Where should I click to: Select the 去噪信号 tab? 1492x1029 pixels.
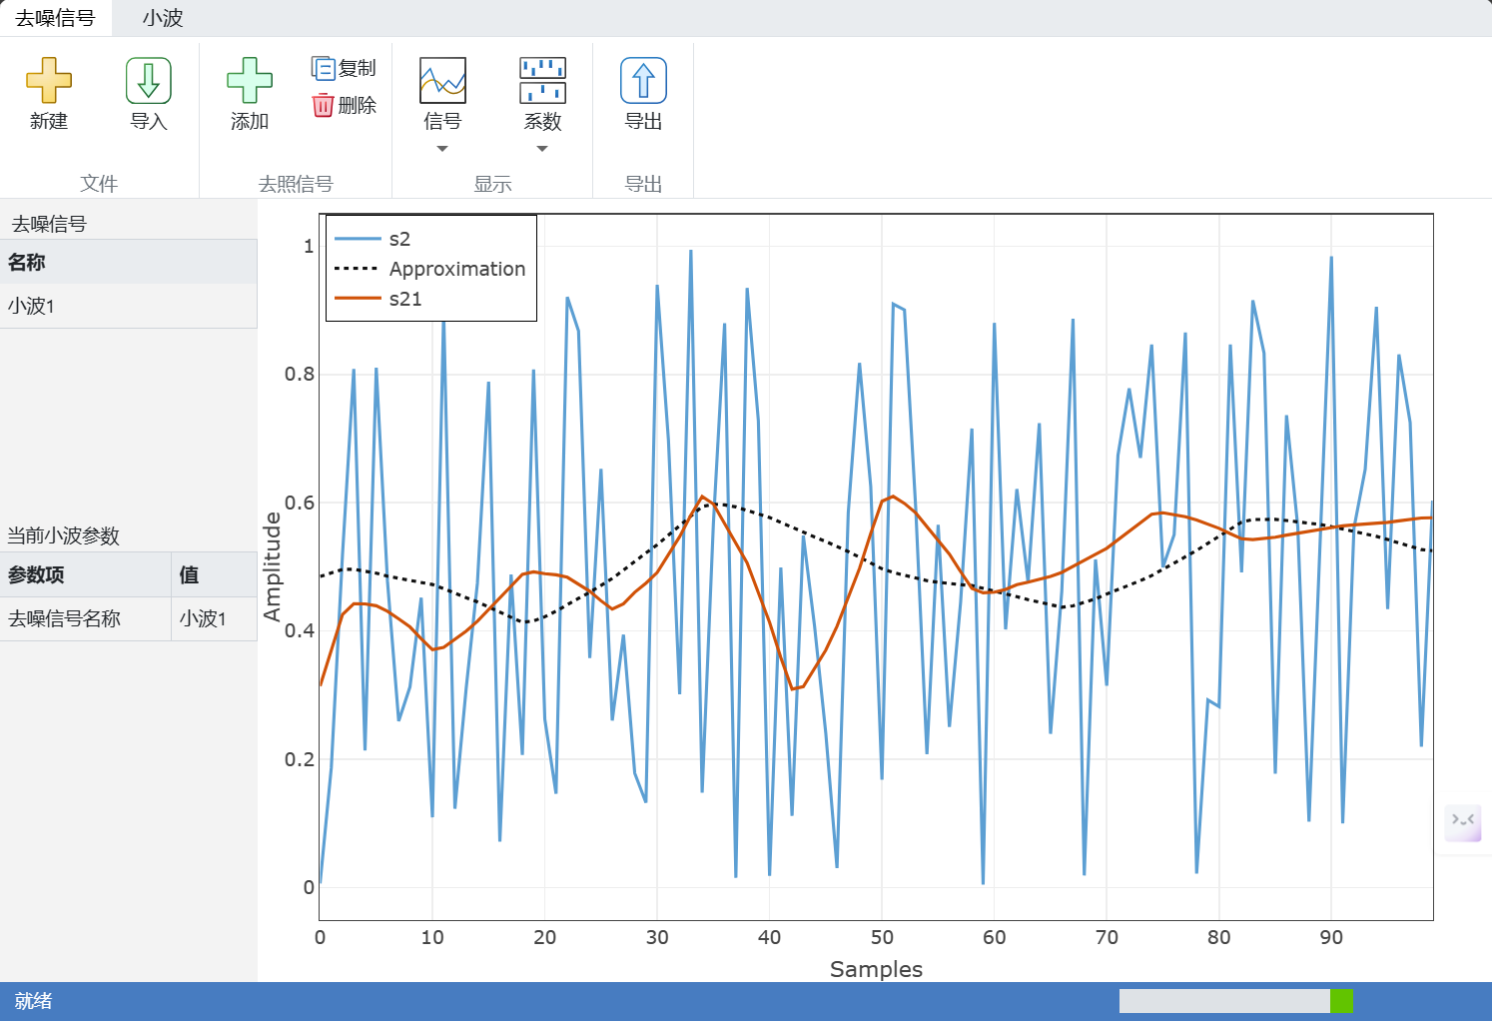click(x=55, y=18)
